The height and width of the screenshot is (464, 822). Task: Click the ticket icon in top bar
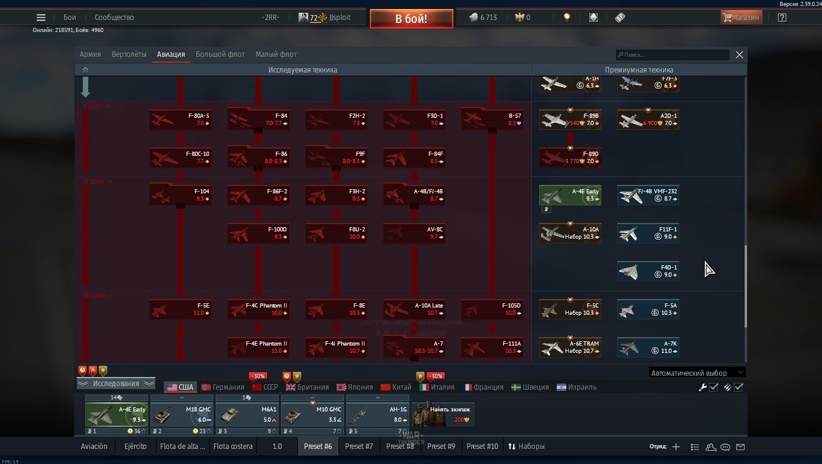pyautogui.click(x=620, y=18)
